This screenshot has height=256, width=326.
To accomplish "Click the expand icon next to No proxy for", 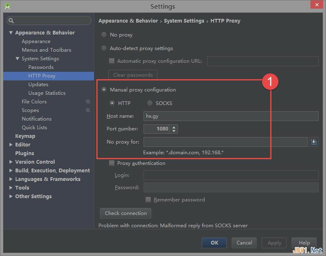I will pyautogui.click(x=314, y=142).
